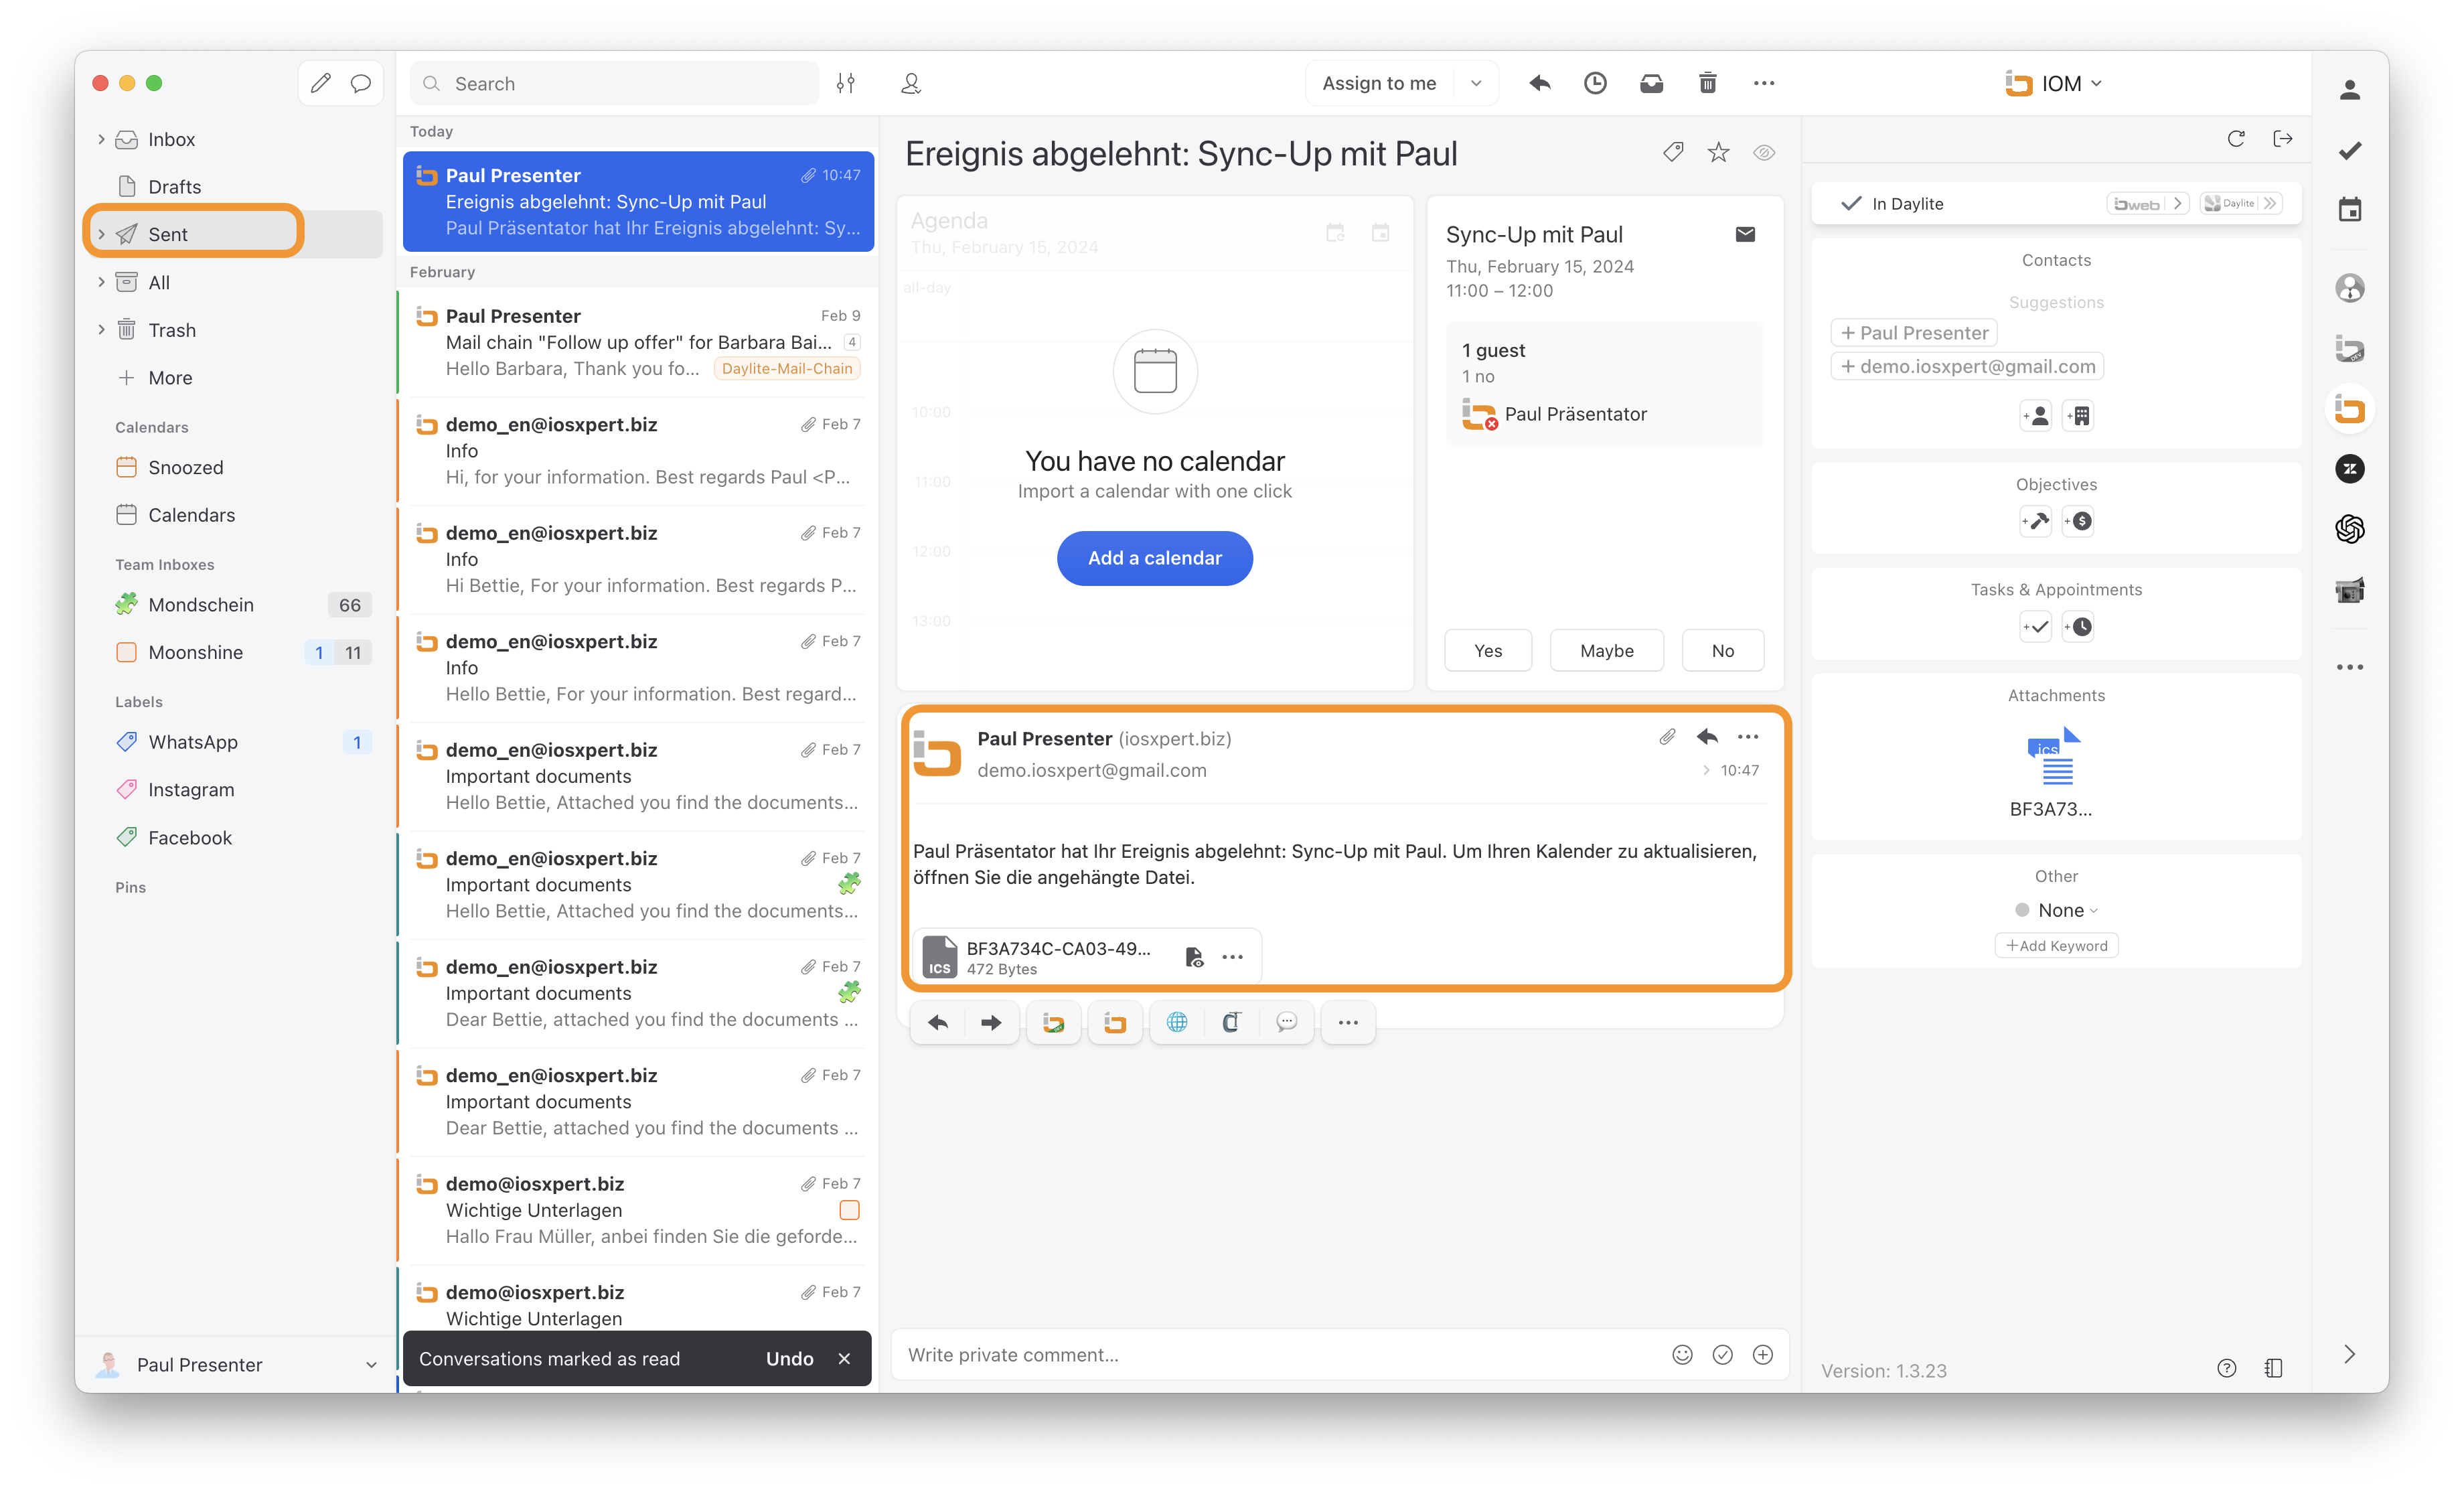Click the Add Keyword button

[2056, 945]
